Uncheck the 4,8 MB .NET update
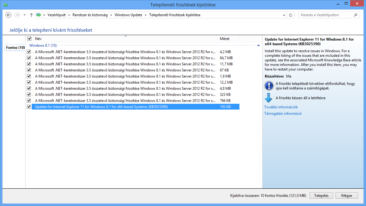 click(29, 89)
